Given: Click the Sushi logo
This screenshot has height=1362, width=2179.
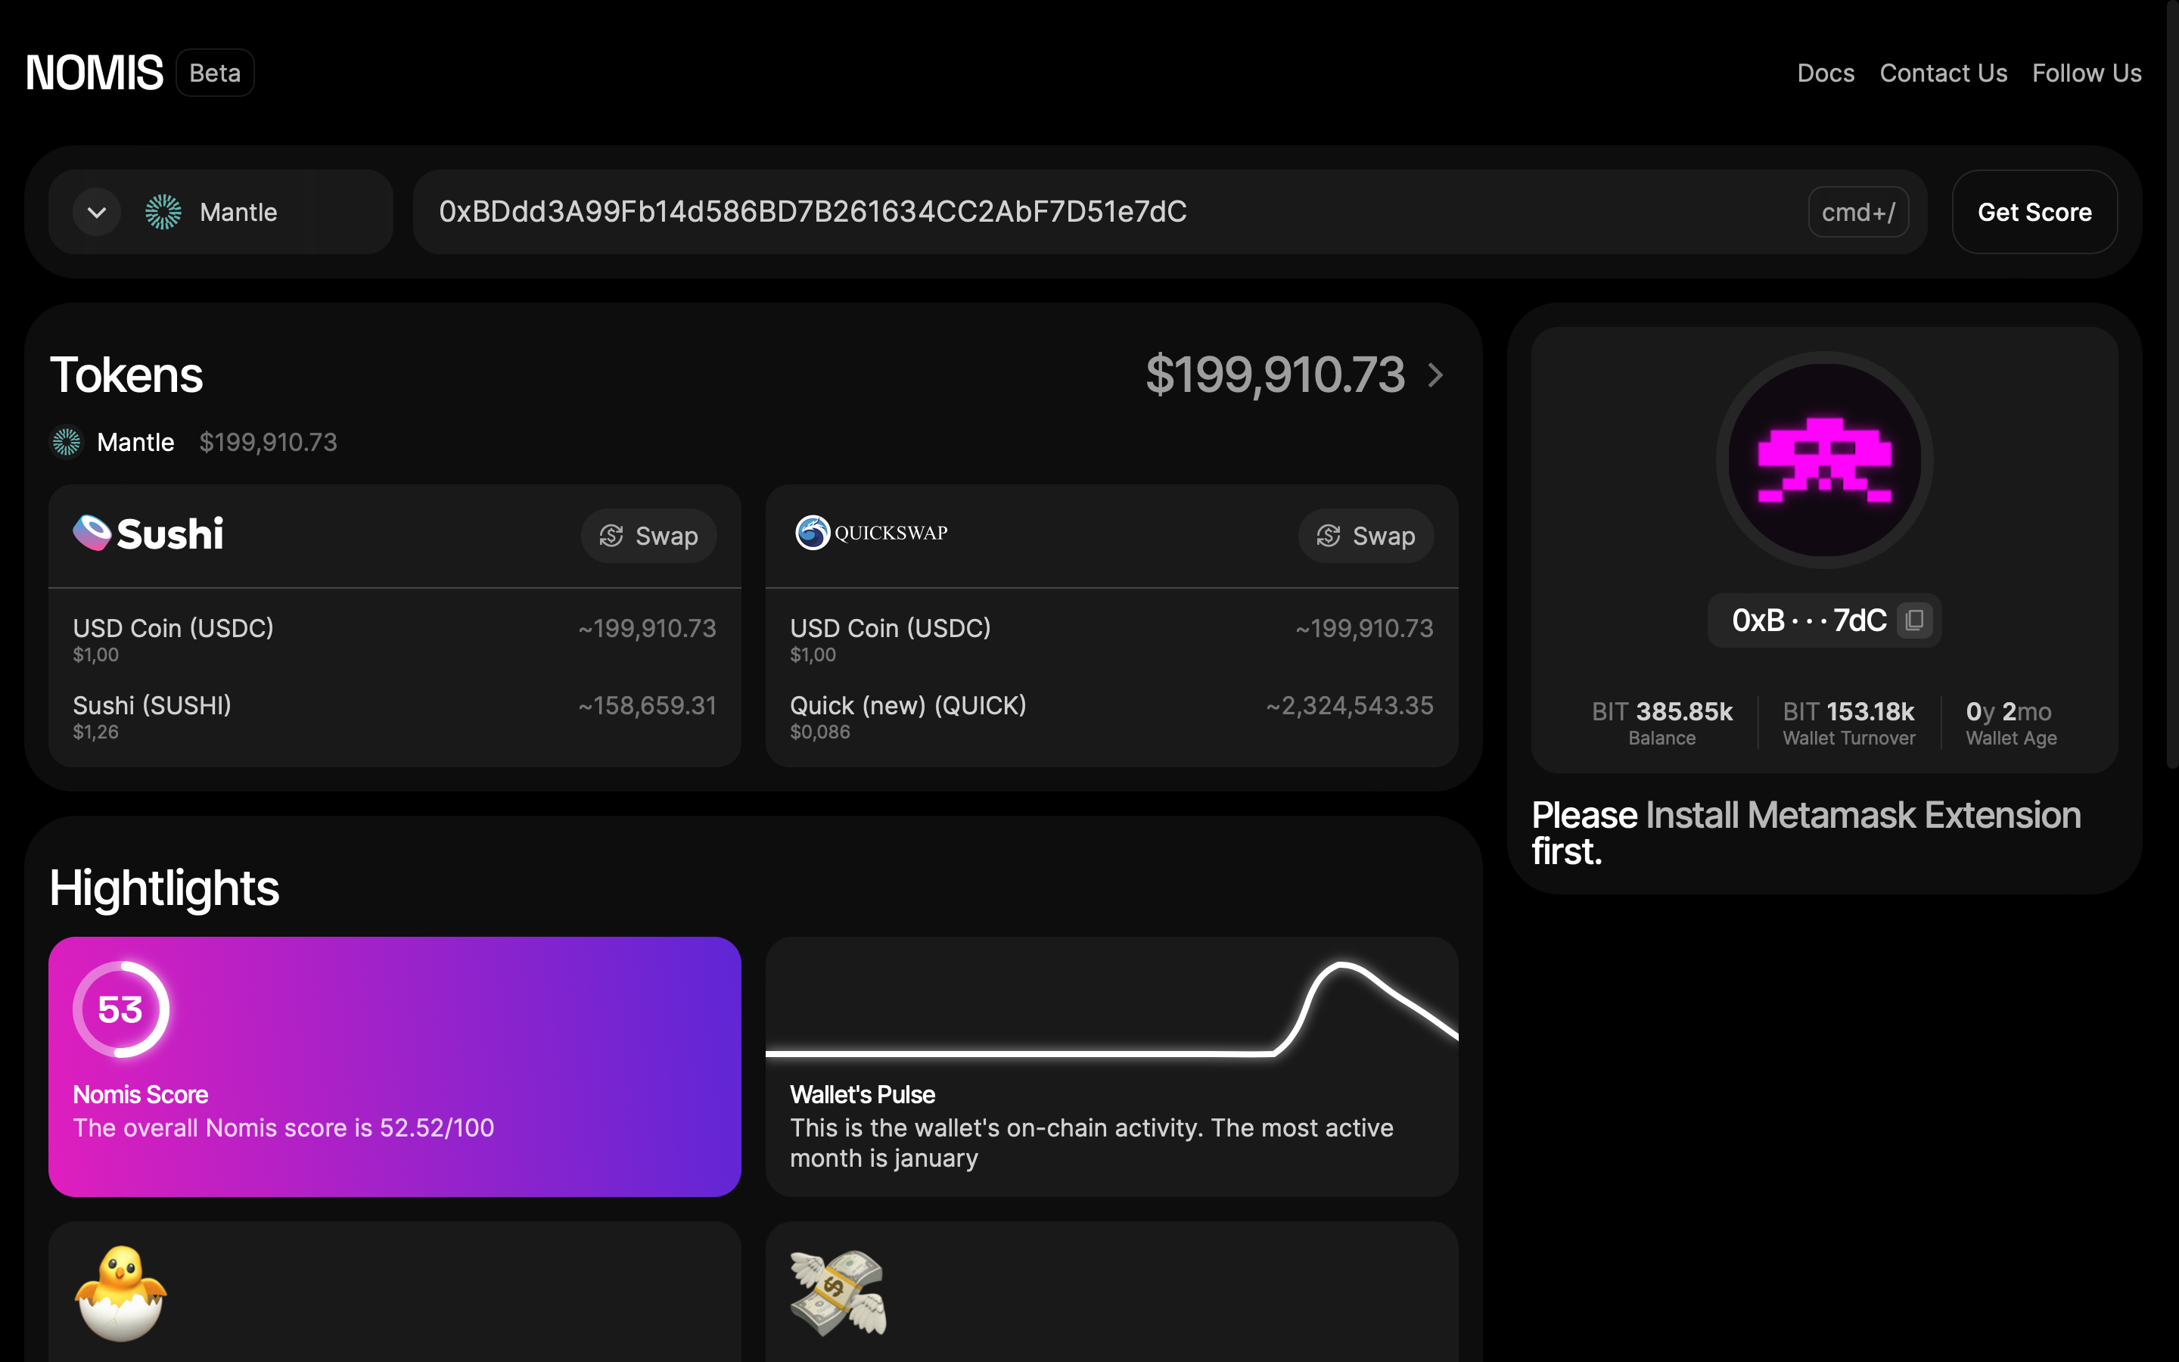Looking at the screenshot, I should (x=148, y=534).
